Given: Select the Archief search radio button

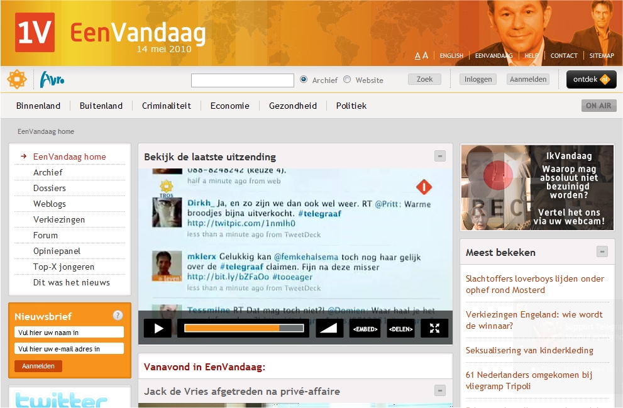Looking at the screenshot, I should click(304, 79).
